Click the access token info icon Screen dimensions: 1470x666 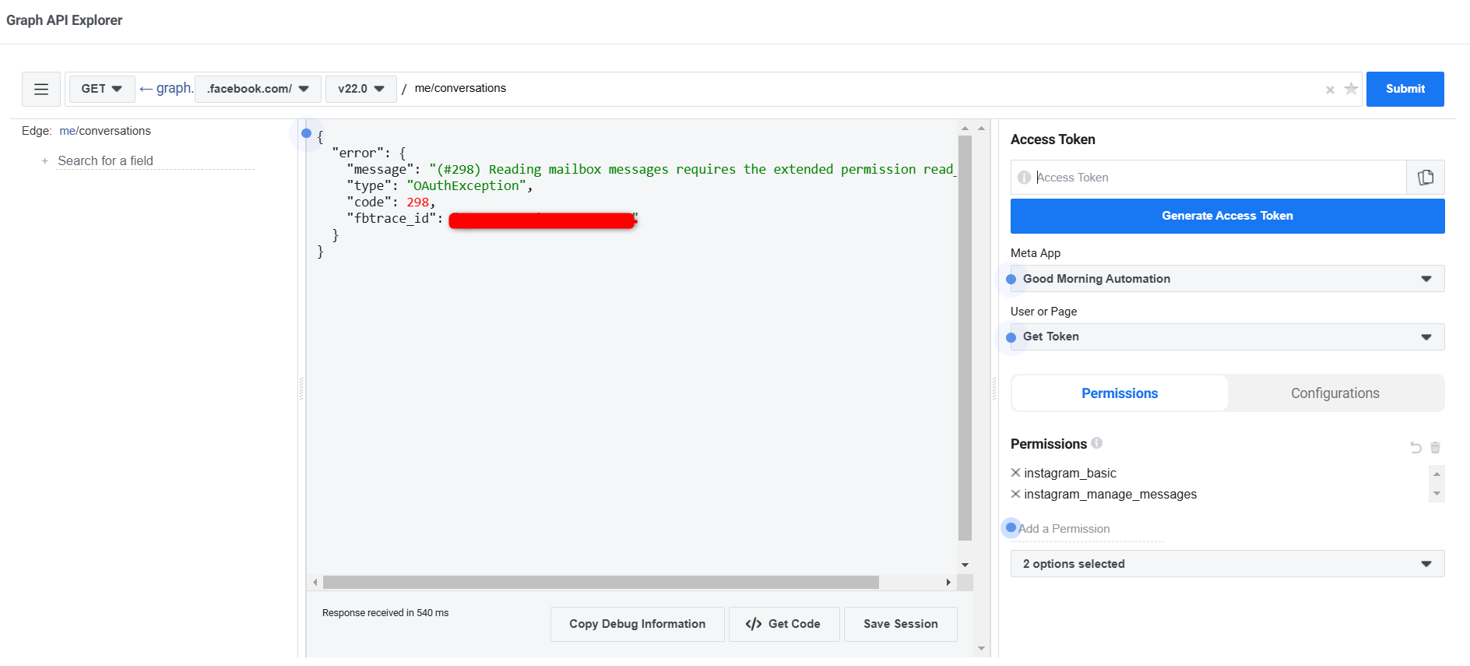click(x=1024, y=178)
